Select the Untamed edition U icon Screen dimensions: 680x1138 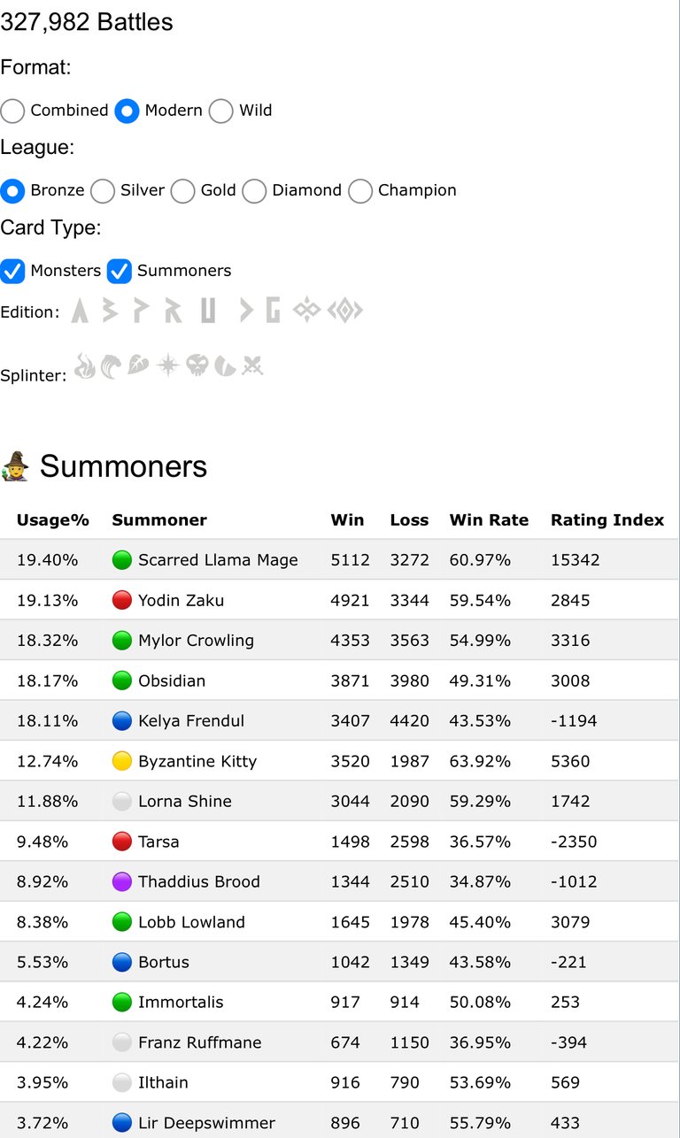point(208,311)
